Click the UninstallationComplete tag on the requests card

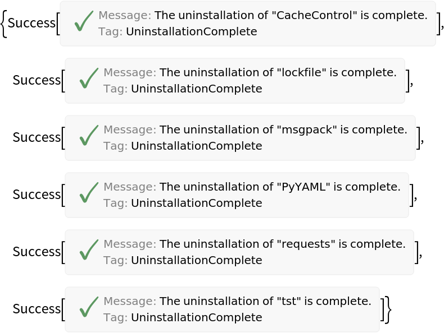196,261
